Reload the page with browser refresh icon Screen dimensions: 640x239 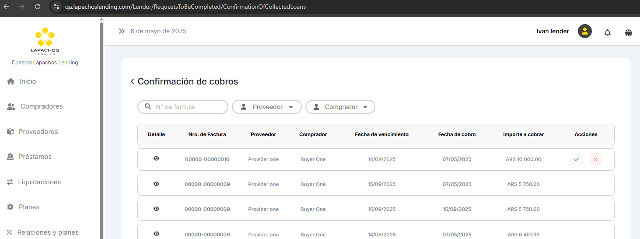pyautogui.click(x=38, y=7)
